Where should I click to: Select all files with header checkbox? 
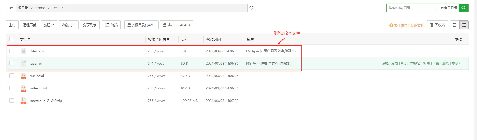(12, 39)
